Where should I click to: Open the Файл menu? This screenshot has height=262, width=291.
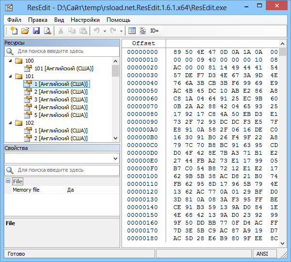[15, 20]
